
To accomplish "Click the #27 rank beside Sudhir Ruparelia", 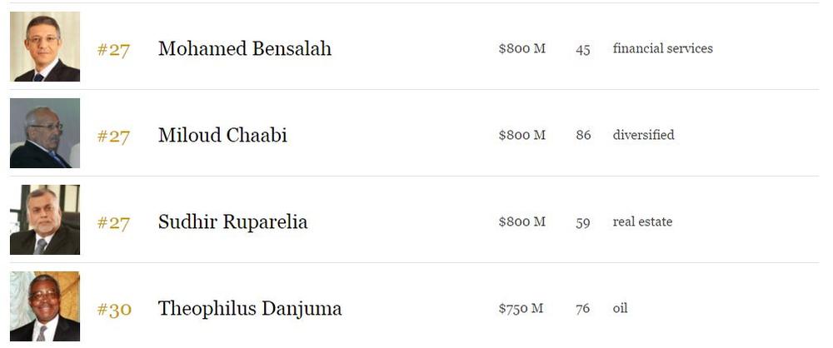I will [113, 223].
